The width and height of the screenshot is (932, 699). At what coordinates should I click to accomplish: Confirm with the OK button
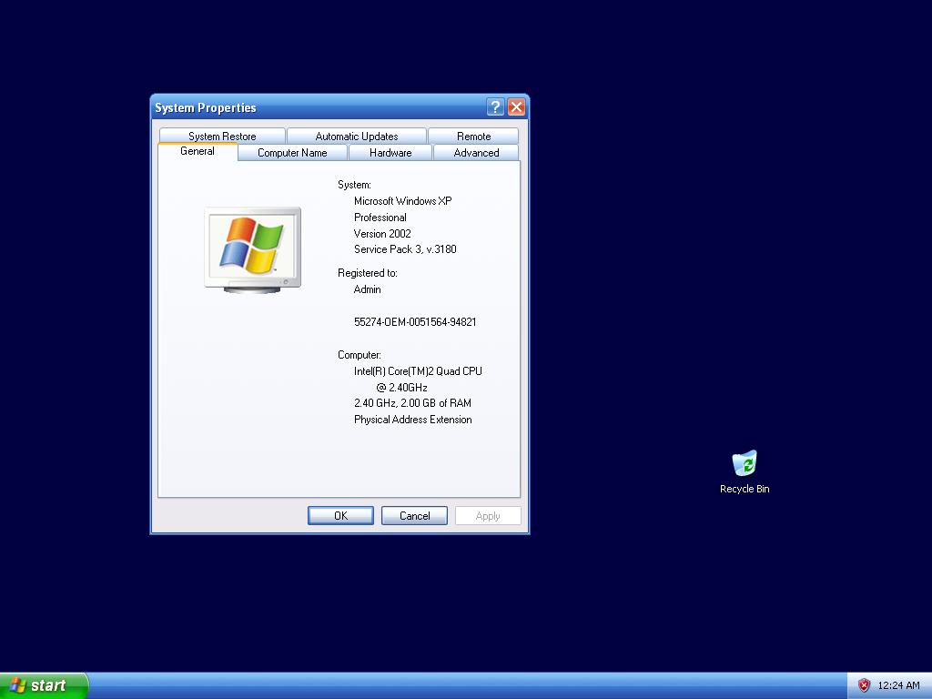[340, 515]
